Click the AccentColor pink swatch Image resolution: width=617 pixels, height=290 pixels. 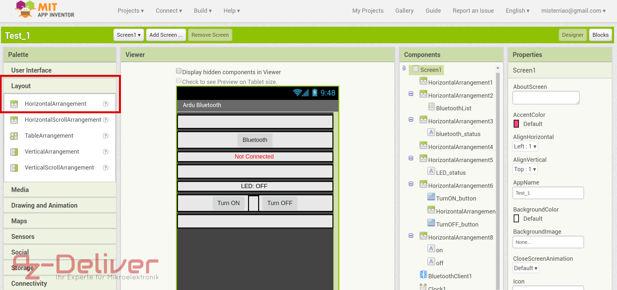click(x=516, y=124)
